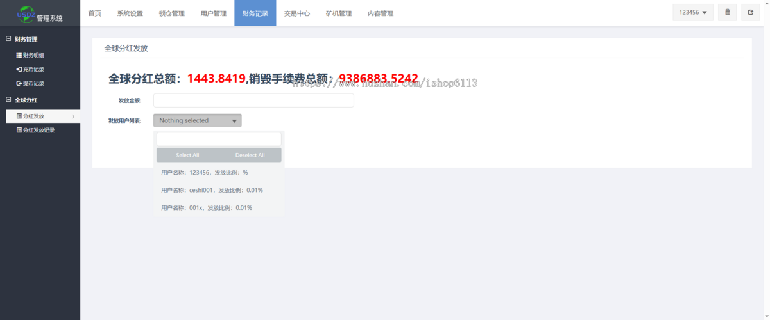
Task: Select user option 123456
Action: pyautogui.click(x=219, y=173)
